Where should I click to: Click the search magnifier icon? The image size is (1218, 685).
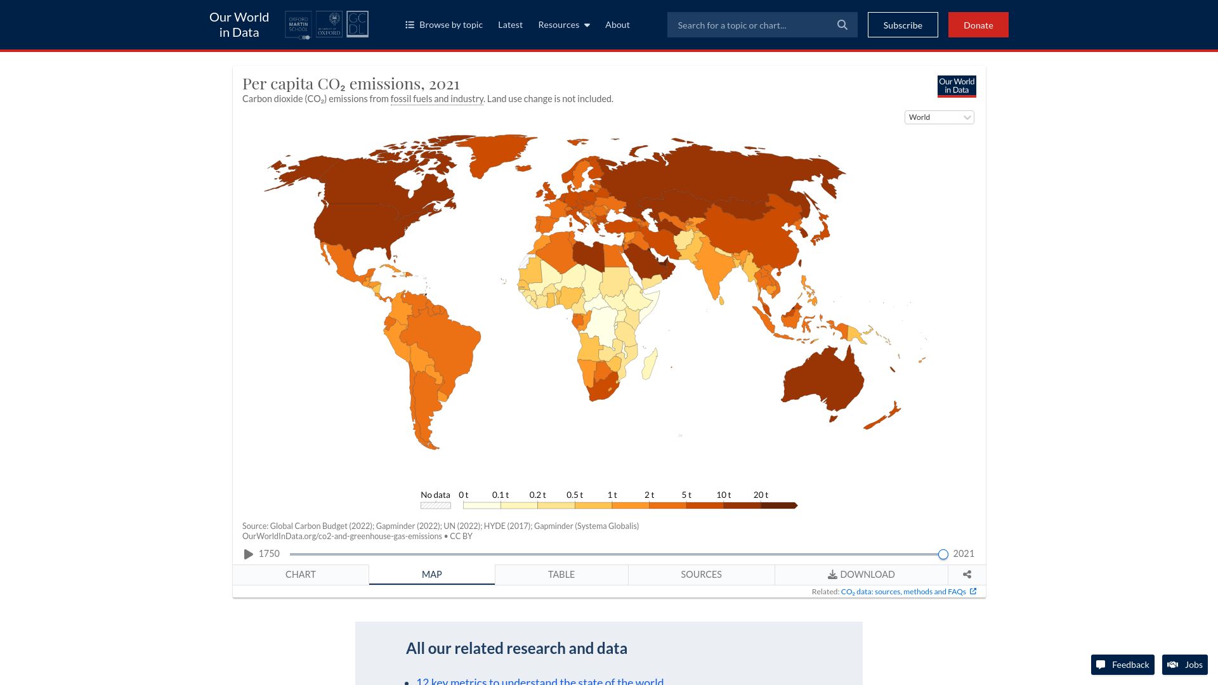842,25
